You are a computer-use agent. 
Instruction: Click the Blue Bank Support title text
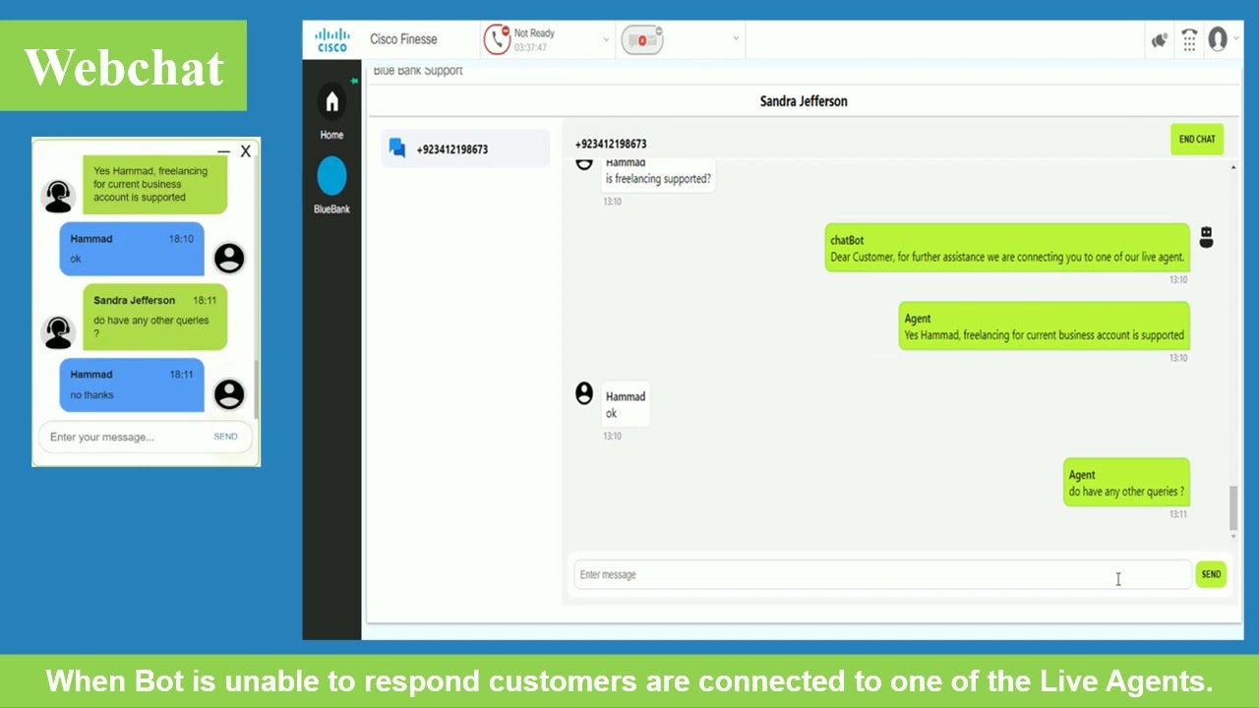tap(418, 70)
